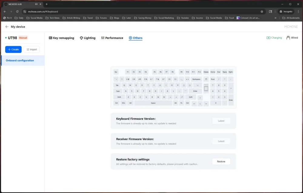This screenshot has width=303, height=193.
Task: Reload the page with refresh icon
Action: tap(17, 11)
